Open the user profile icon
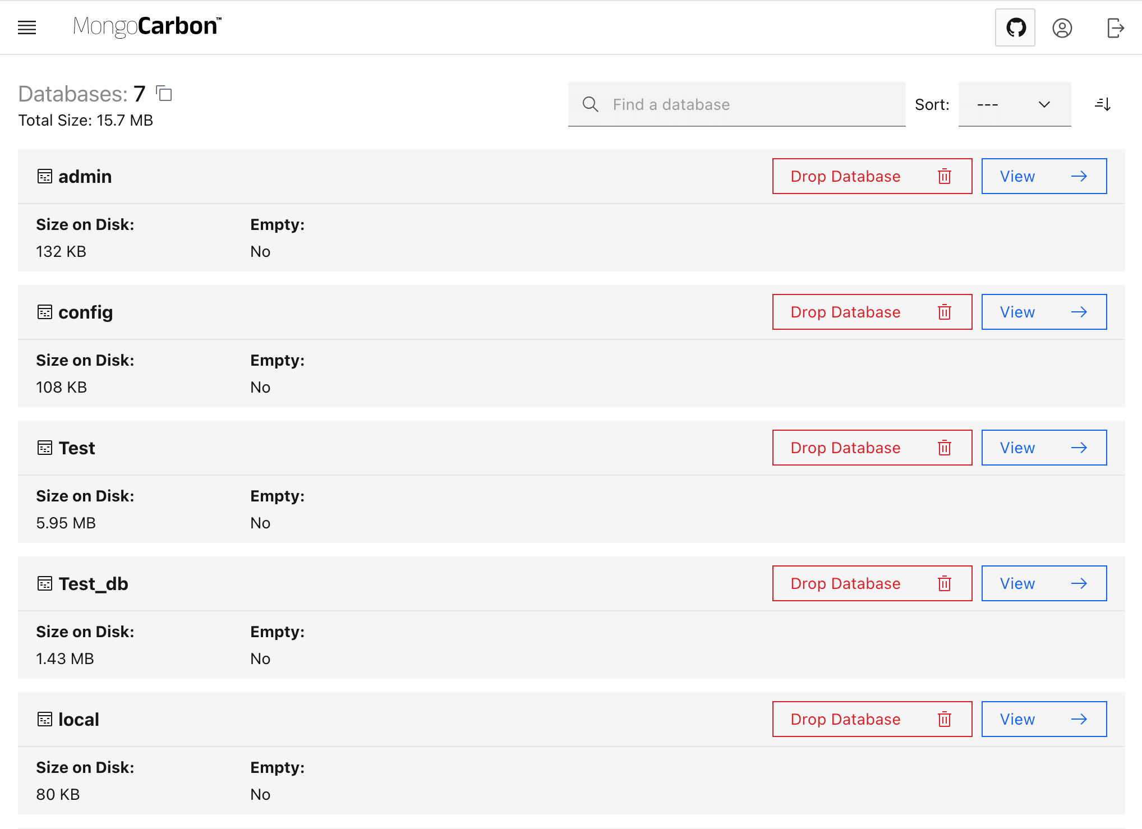The height and width of the screenshot is (829, 1142). [1062, 27]
